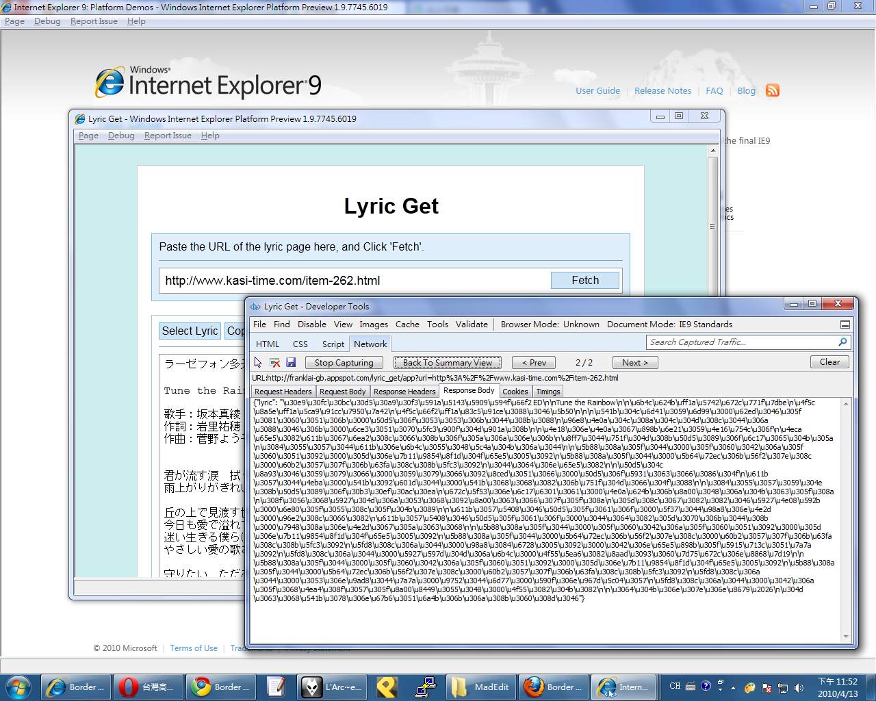Open Debug menu in Platform Demos window
This screenshot has height=701, width=876.
[x=47, y=21]
